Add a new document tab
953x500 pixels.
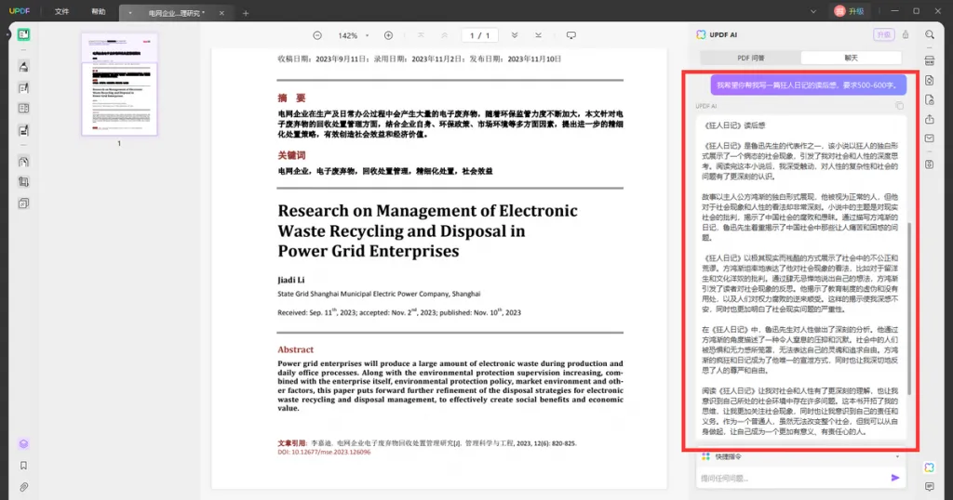click(x=246, y=13)
